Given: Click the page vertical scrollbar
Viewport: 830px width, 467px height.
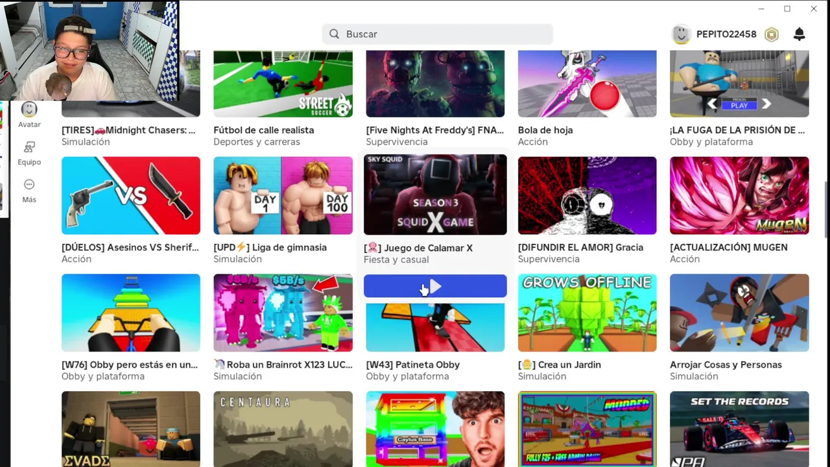Looking at the screenshot, I should [826, 211].
